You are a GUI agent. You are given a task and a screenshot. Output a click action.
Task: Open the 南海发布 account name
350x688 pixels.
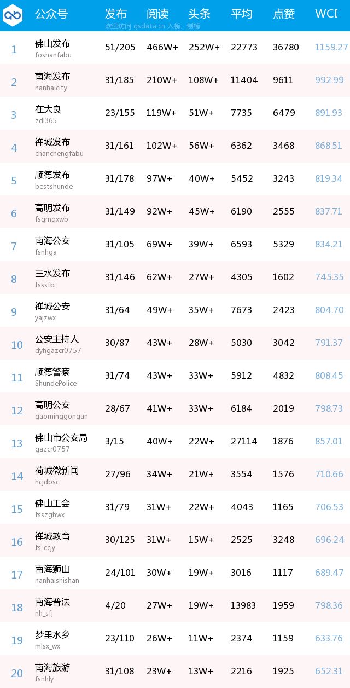52,76
